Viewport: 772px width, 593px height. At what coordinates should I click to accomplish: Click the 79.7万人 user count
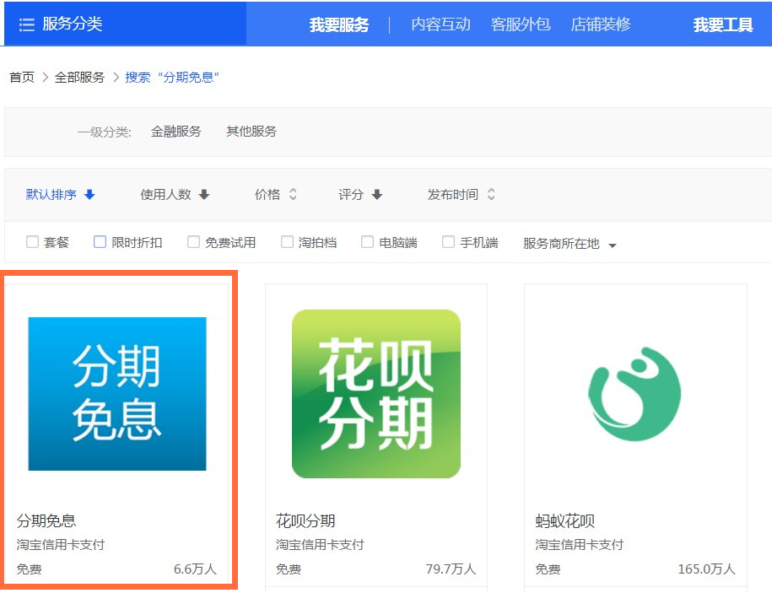coord(451,569)
